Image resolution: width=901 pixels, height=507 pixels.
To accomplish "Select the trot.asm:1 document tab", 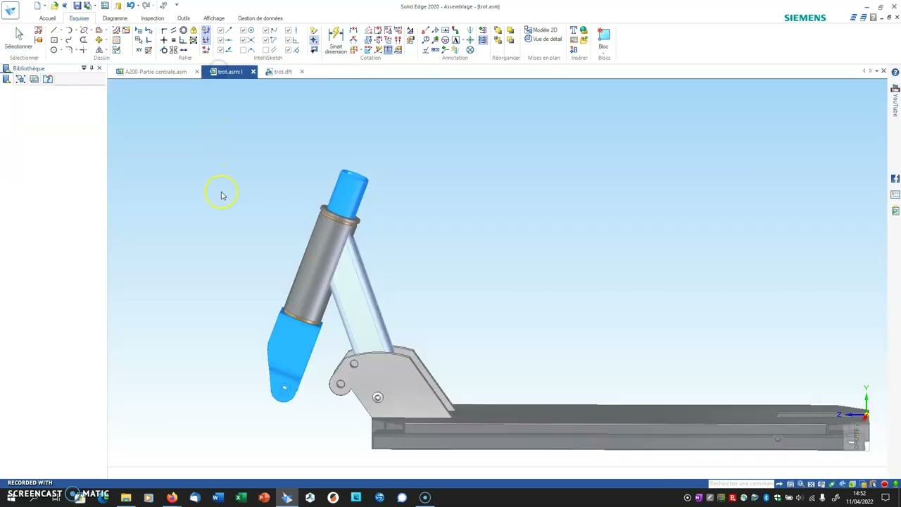I will click(x=230, y=72).
